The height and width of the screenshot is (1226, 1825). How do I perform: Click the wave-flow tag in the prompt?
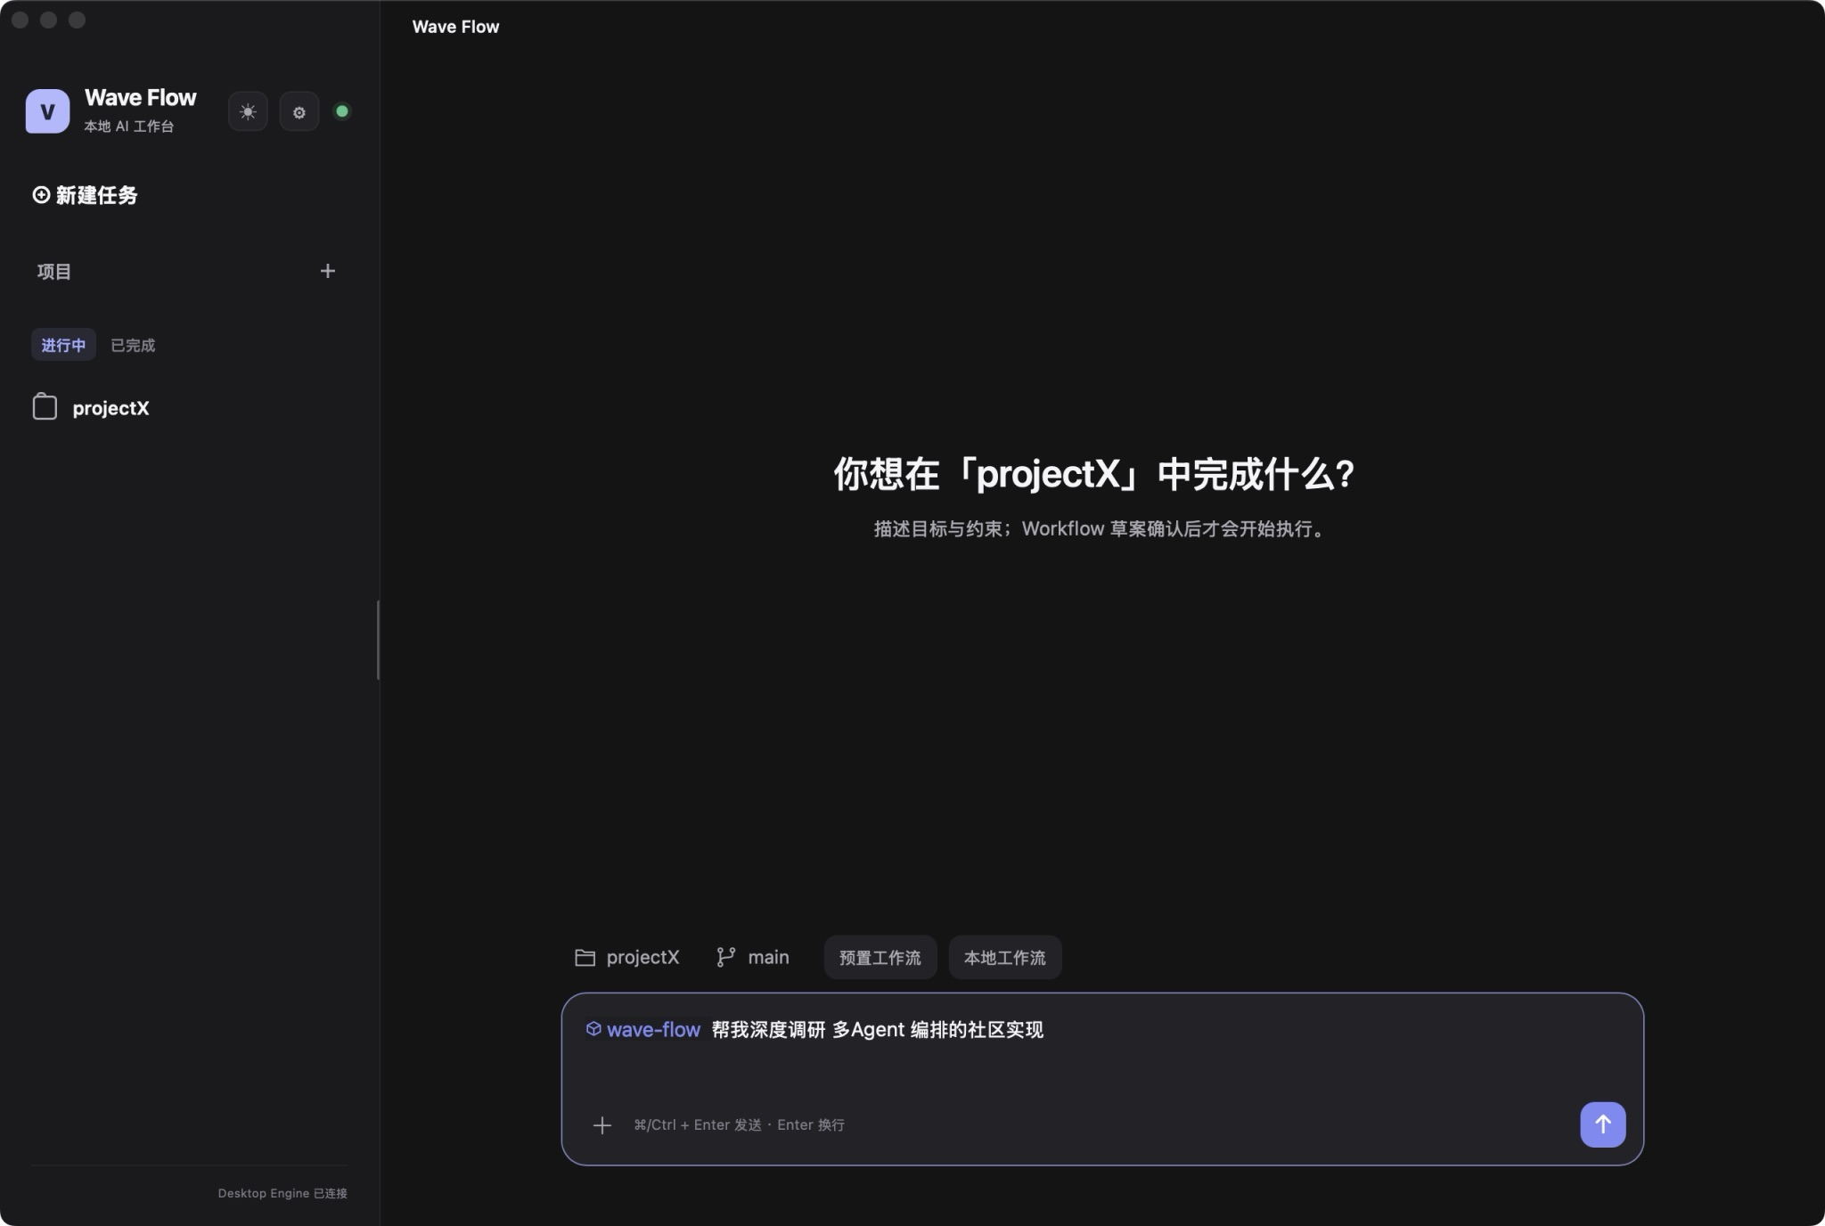coord(643,1030)
